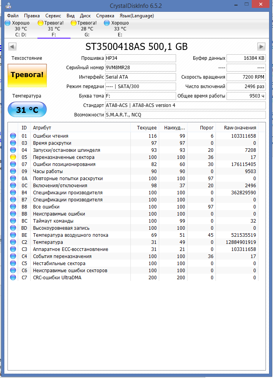This screenshot has height=378, width=273.
Task: Click the Техсостояние label
Action: pyautogui.click(x=26, y=58)
